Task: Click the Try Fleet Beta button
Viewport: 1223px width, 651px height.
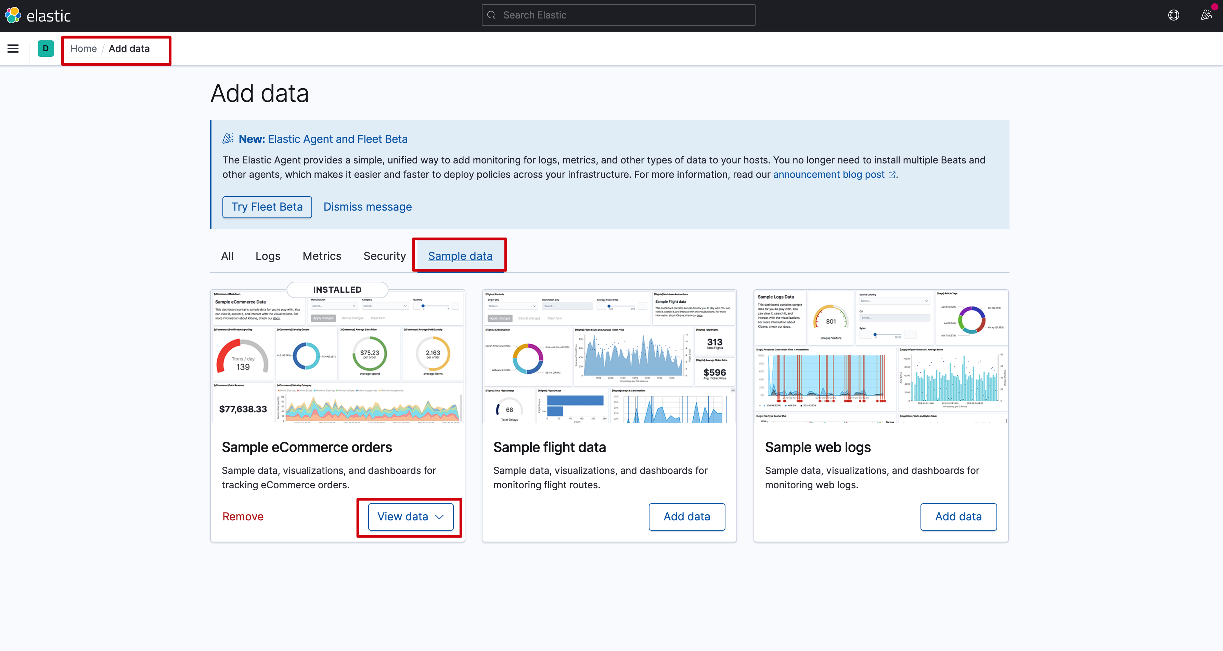Action: (267, 207)
